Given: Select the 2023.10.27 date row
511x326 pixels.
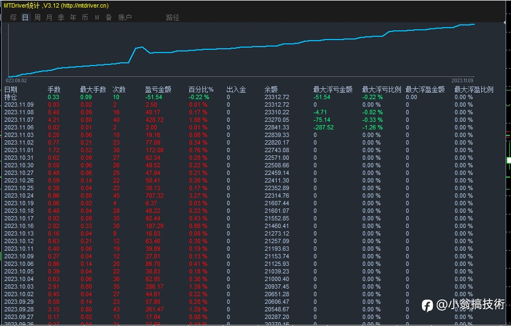Looking at the screenshot, I should coord(19,173).
